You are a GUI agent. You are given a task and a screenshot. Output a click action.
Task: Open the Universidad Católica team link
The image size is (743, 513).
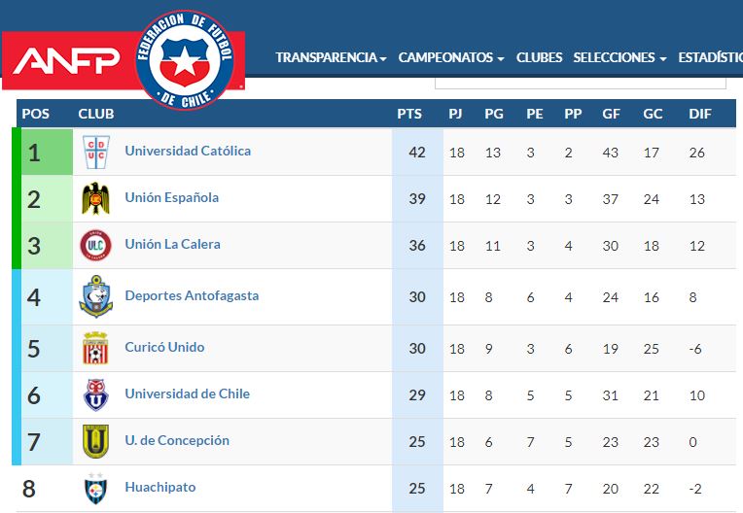coord(188,151)
